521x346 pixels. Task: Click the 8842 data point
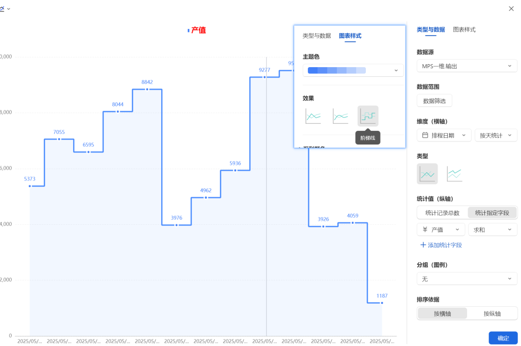(147, 90)
